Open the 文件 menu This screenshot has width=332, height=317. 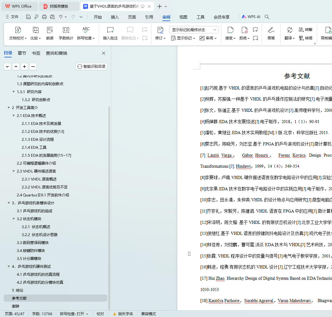point(12,17)
